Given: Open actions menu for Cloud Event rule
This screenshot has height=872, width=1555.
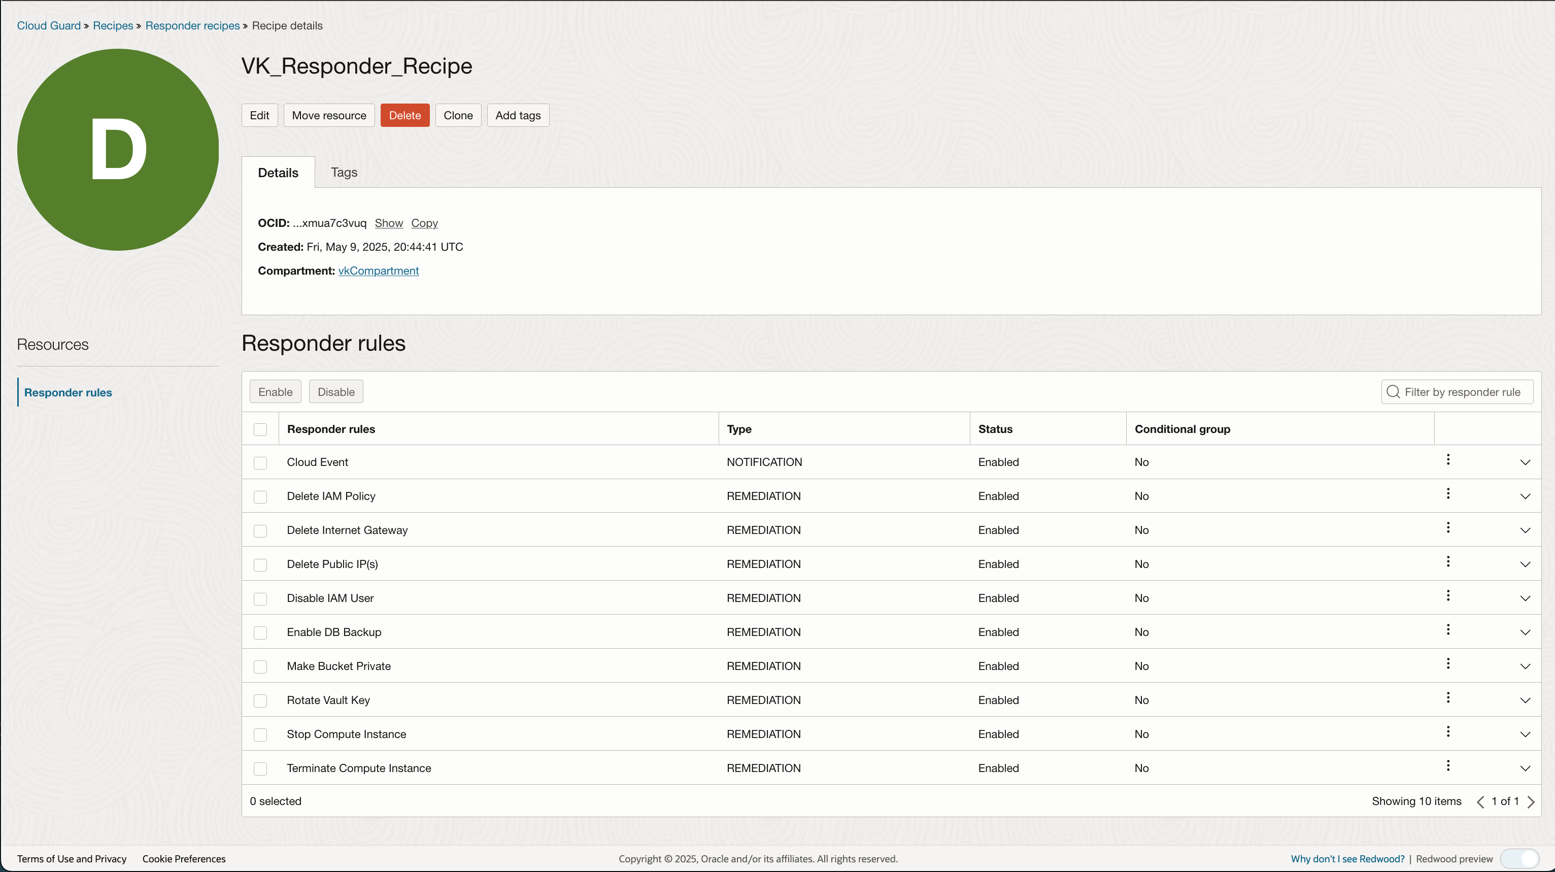Looking at the screenshot, I should [1447, 460].
